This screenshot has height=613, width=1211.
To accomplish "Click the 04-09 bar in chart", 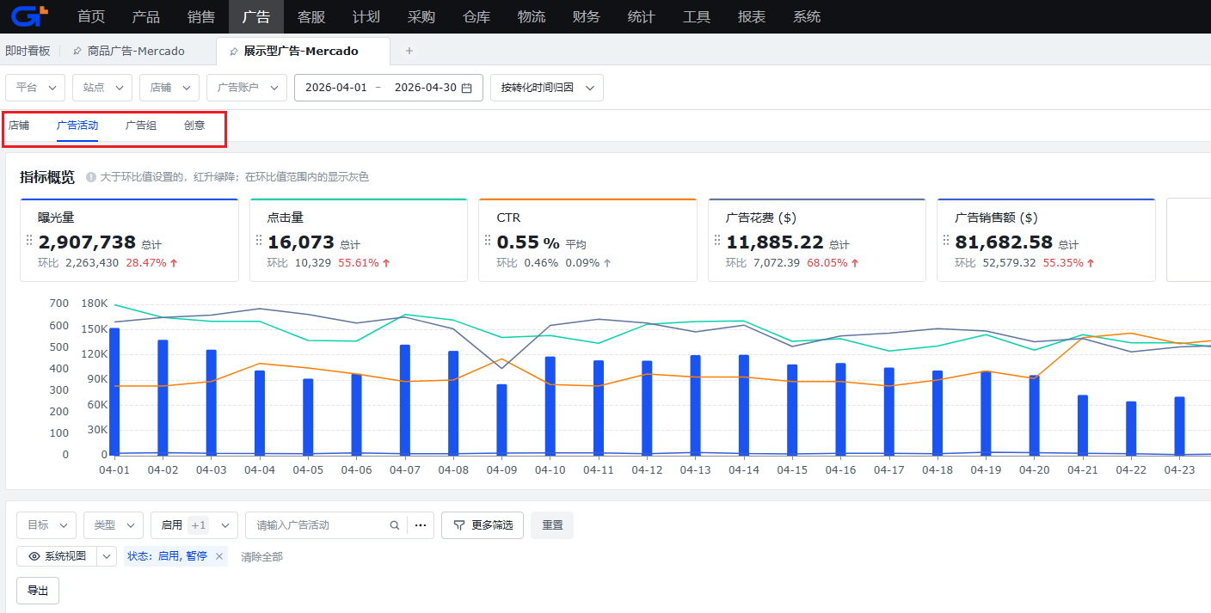I will tap(501, 420).
